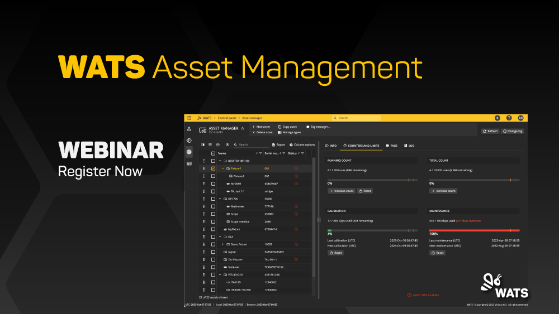Increase count under Total Count
559x314 pixels.
[x=443, y=191]
